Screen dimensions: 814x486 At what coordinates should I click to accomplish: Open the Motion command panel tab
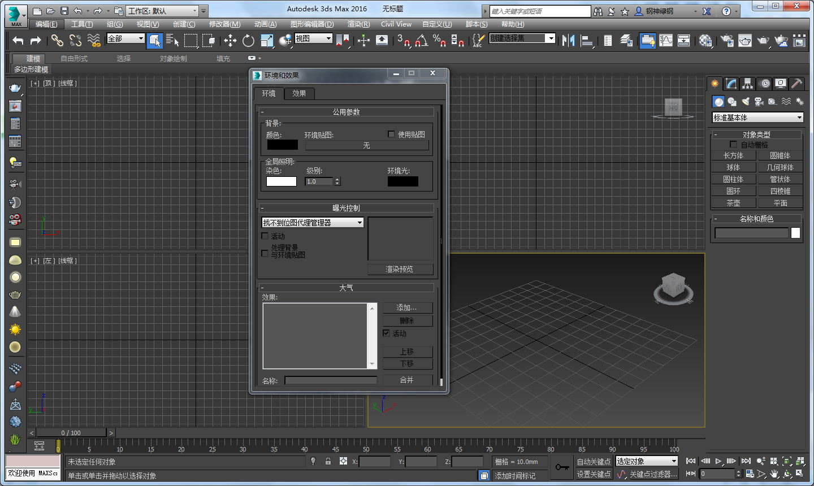764,84
